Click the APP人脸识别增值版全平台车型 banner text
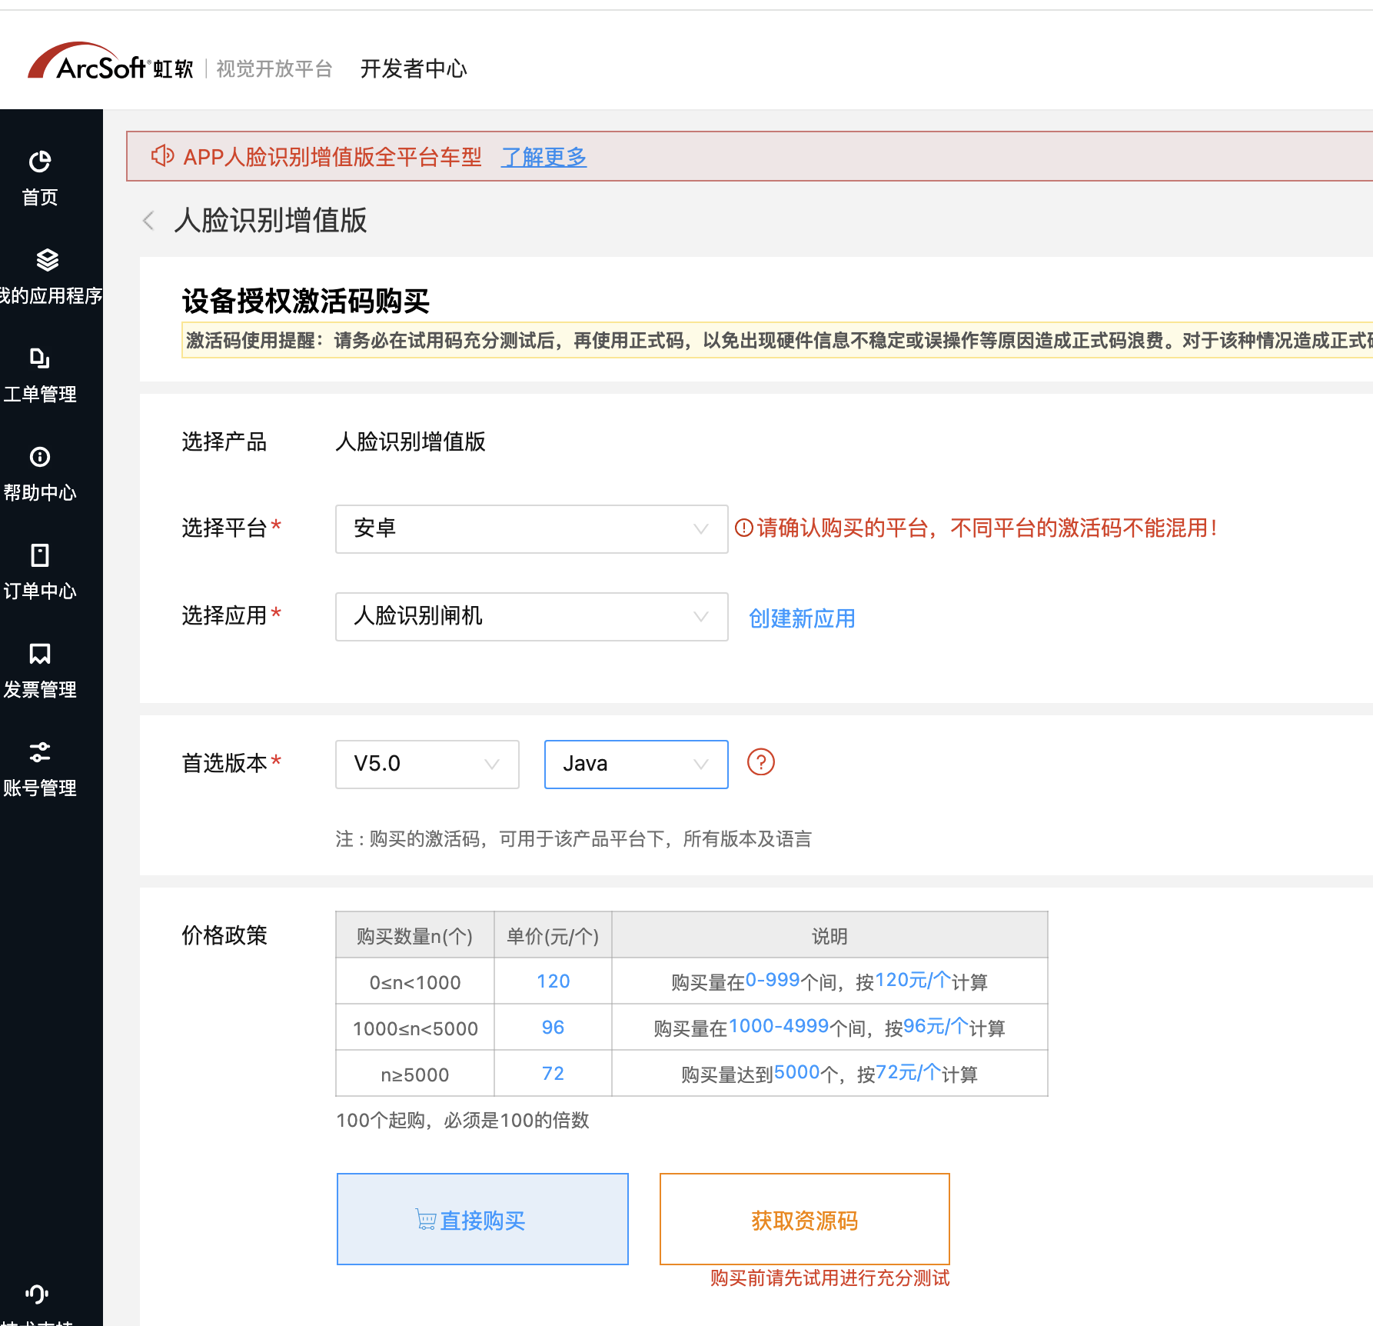The image size is (1373, 1326). (x=332, y=157)
